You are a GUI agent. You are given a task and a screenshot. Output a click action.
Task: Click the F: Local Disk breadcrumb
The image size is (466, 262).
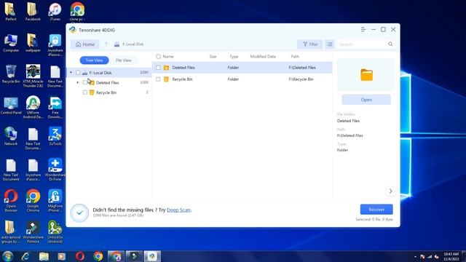(129, 44)
